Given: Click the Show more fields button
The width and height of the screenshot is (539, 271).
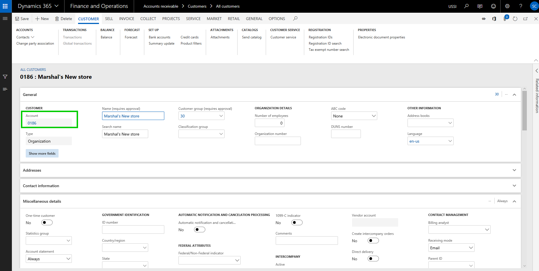Looking at the screenshot, I should [x=42, y=153].
